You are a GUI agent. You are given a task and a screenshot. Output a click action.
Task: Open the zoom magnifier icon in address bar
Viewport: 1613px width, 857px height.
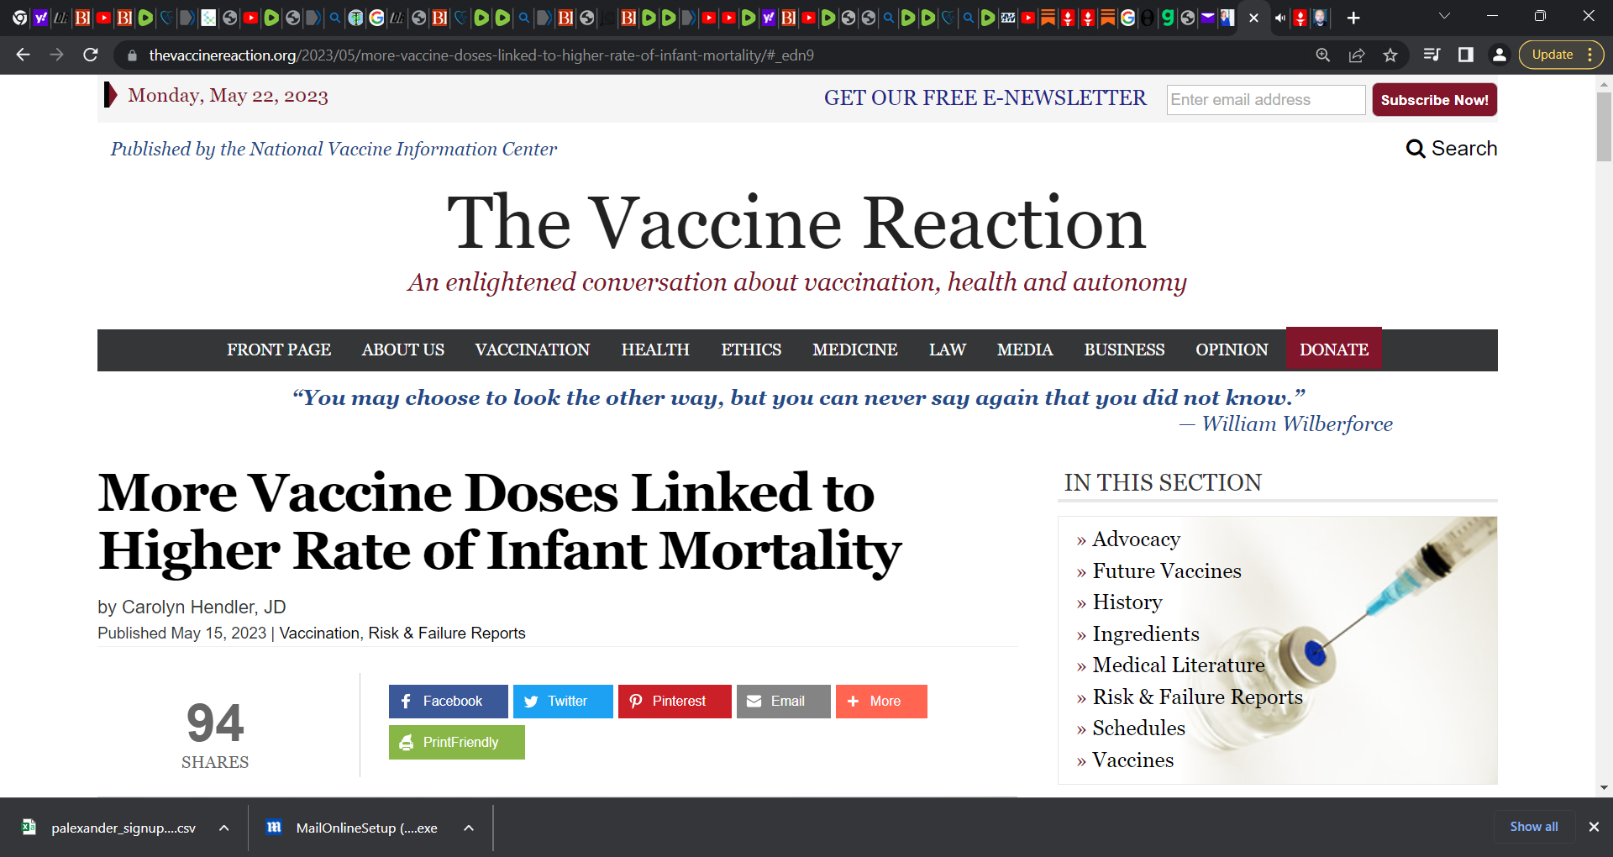pyautogui.click(x=1323, y=55)
